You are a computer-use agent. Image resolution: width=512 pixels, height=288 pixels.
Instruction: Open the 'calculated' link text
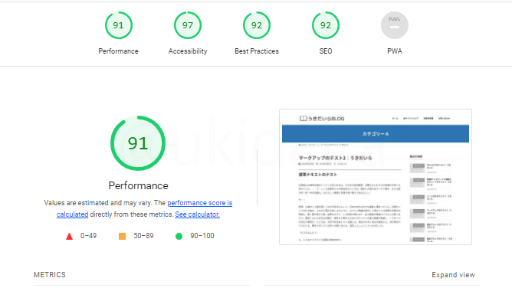pyautogui.click(x=72, y=214)
